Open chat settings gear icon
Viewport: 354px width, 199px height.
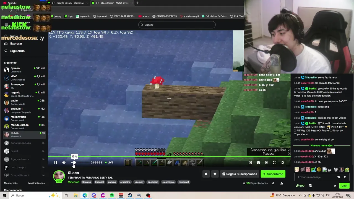tap(335, 186)
